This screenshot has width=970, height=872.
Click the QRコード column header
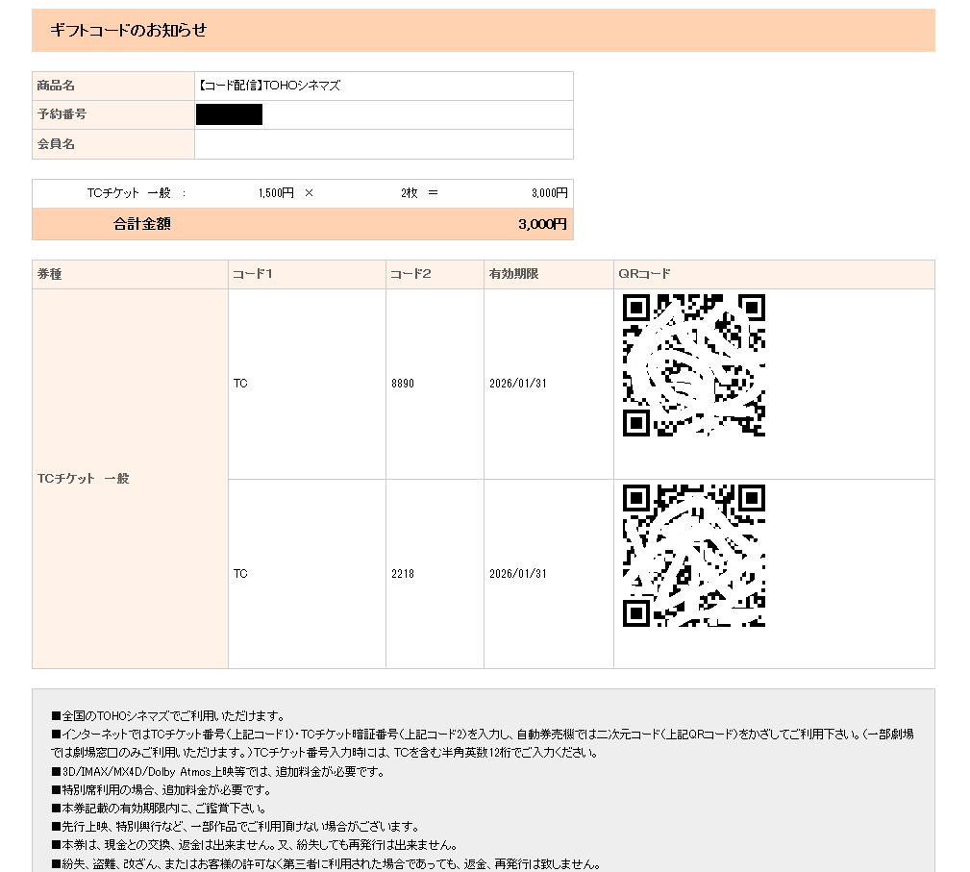click(x=645, y=274)
